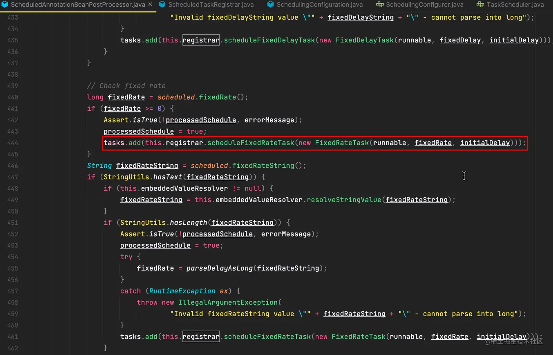The width and height of the screenshot is (553, 355).
Task: Click class icon of ScheduledAnnotationBeanPostProcessor.java tab
Action: pos(5,5)
